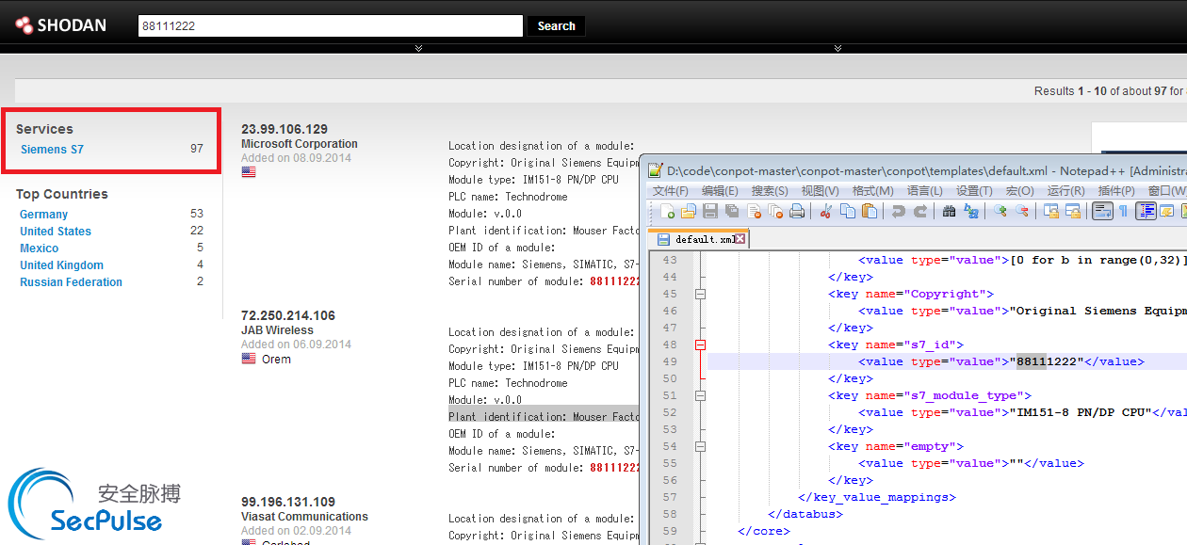Click line number 49 in the editor margin
This screenshot has height=545, width=1187.
(670, 361)
